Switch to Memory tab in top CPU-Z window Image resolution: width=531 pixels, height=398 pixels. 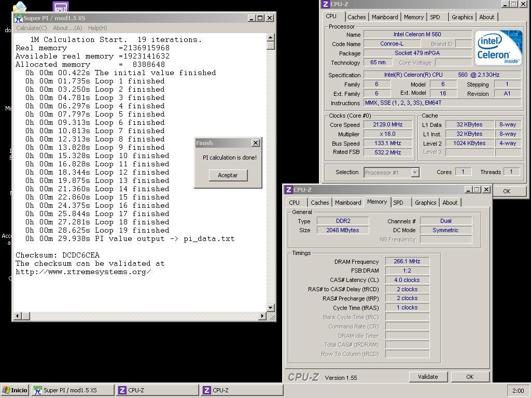[x=413, y=17]
